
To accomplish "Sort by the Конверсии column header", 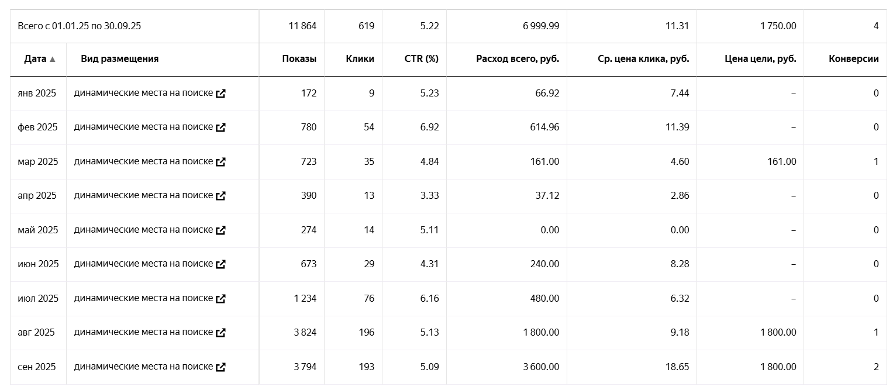I will click(x=853, y=59).
